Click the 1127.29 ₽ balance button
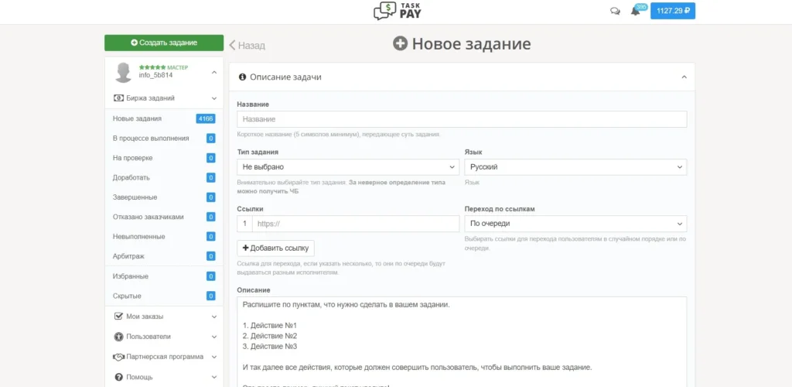Image resolution: width=792 pixels, height=387 pixels. pos(673,11)
